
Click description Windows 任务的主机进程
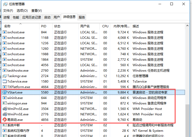[151, 71]
